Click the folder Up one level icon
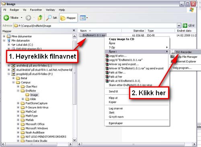Screen dimensions: 201x147 click(40, 18)
